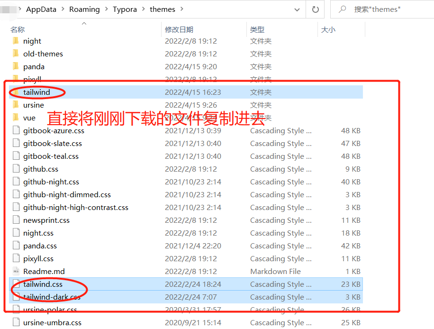
Task: Select github-night-high-contrast.css file name
Action: click(76, 208)
